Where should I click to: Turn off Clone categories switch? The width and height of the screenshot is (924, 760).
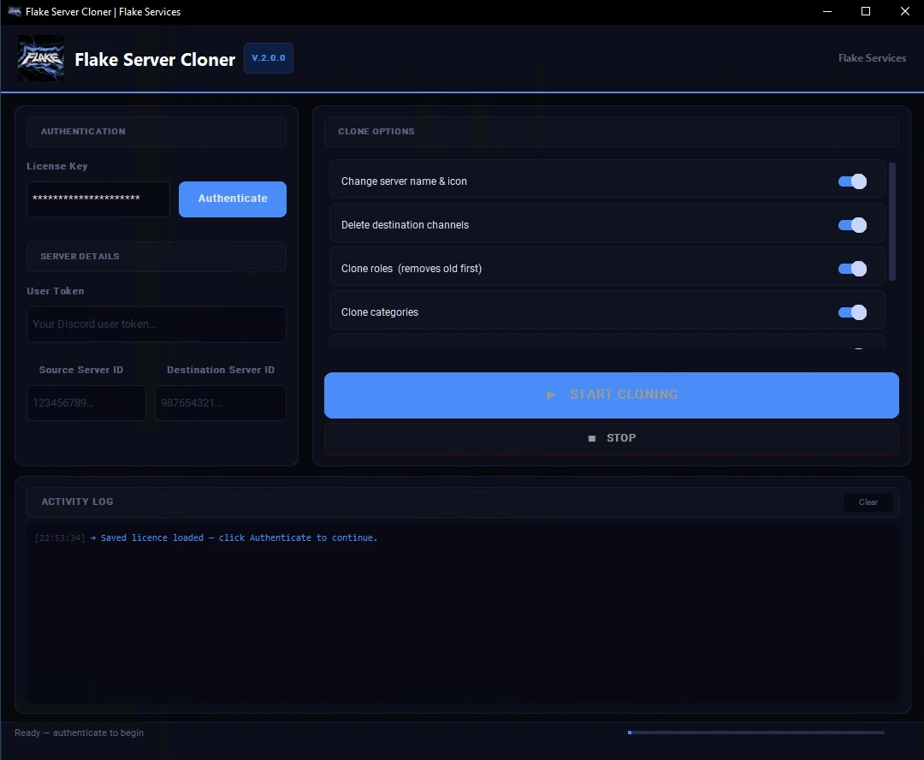pos(852,312)
